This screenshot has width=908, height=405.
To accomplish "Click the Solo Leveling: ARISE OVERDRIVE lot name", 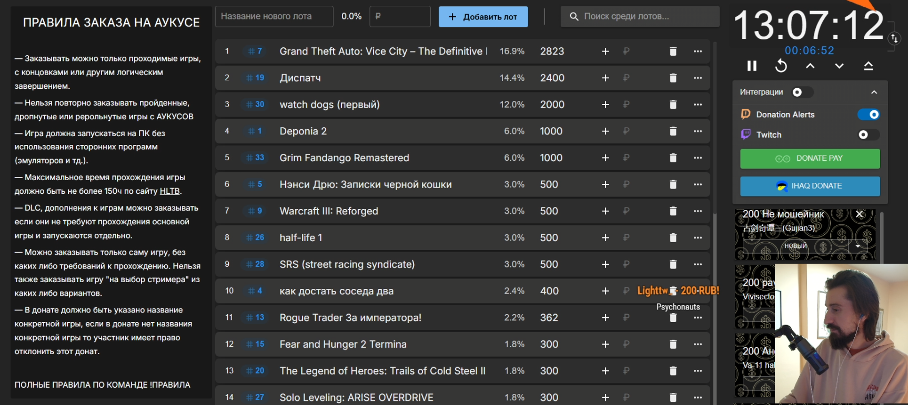I will 357,398.
